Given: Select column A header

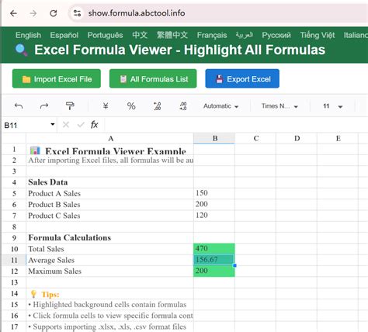Looking at the screenshot, I should [x=109, y=138].
